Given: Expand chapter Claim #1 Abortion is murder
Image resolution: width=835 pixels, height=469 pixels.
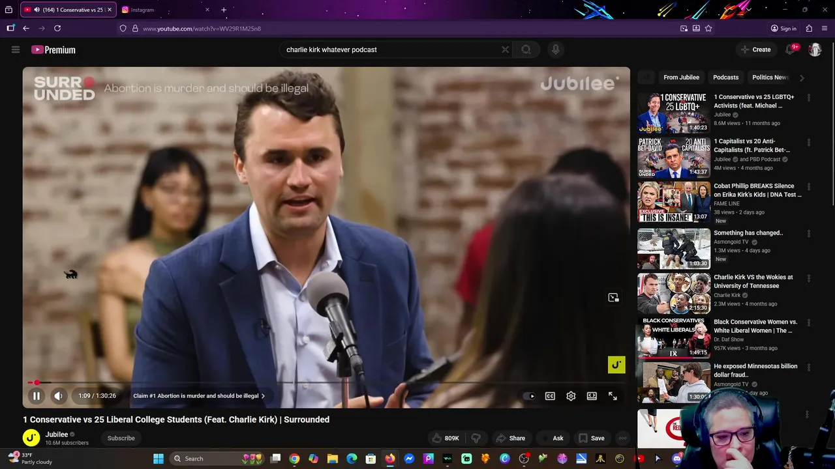Looking at the screenshot, I should [199, 396].
